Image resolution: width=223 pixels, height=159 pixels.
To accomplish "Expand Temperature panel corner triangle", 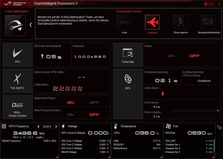I will (x=161, y=157).
